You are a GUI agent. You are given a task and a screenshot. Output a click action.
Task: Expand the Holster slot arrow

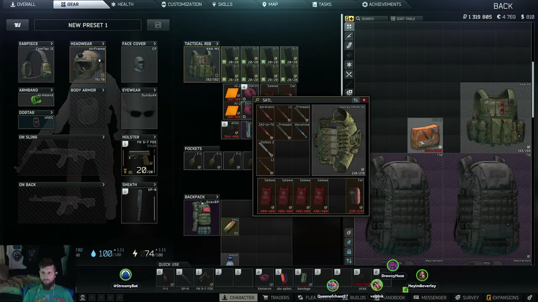point(155,137)
